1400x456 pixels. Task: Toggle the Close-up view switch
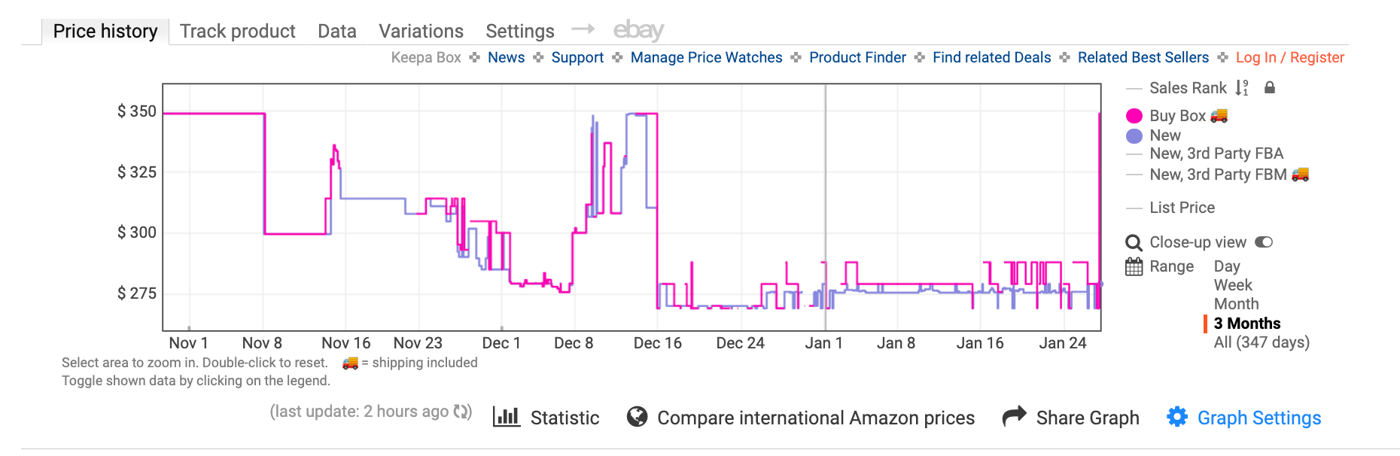point(1263,242)
